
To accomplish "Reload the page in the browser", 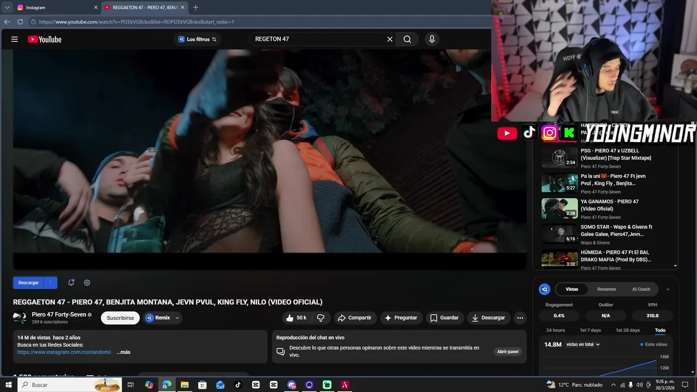I will pos(20,22).
